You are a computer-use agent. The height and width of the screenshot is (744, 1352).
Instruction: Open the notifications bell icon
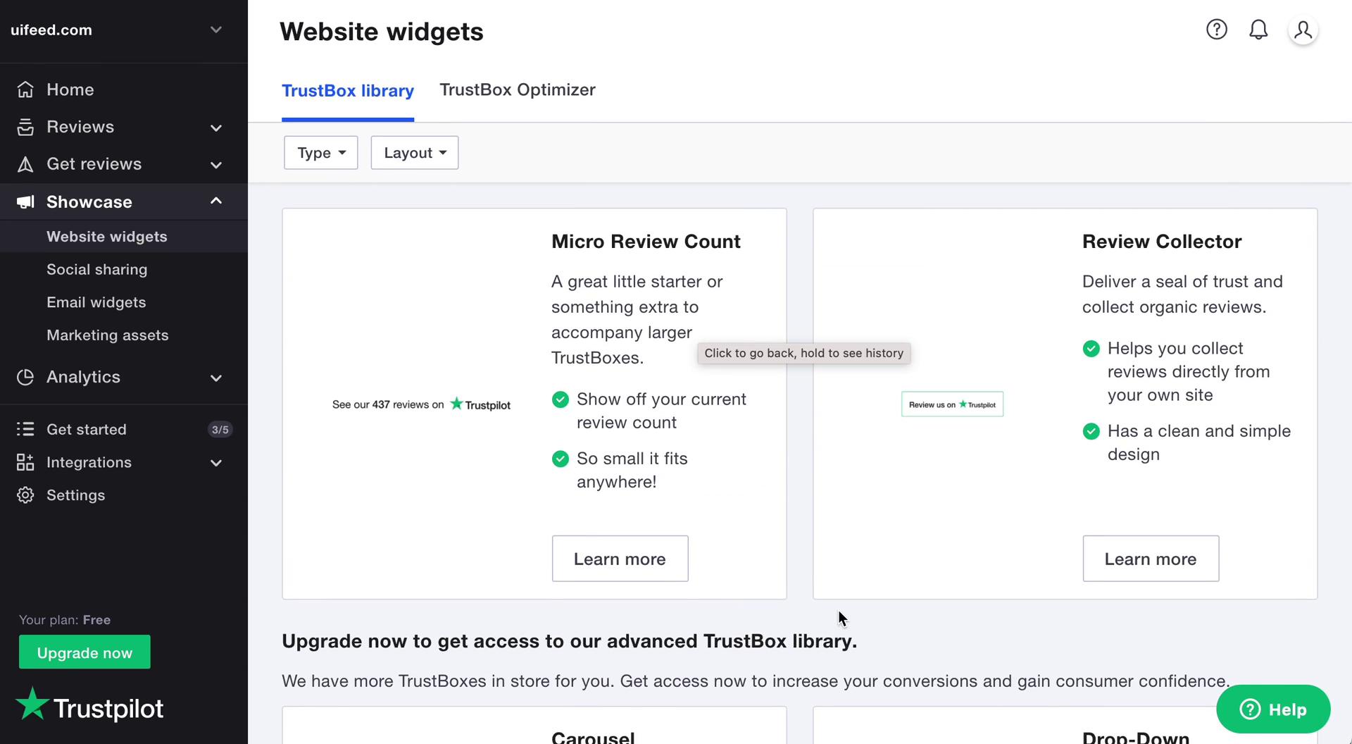coord(1258,30)
